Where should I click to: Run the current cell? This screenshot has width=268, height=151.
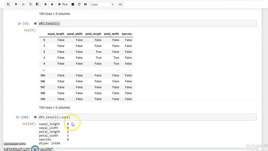(x=63, y=4)
